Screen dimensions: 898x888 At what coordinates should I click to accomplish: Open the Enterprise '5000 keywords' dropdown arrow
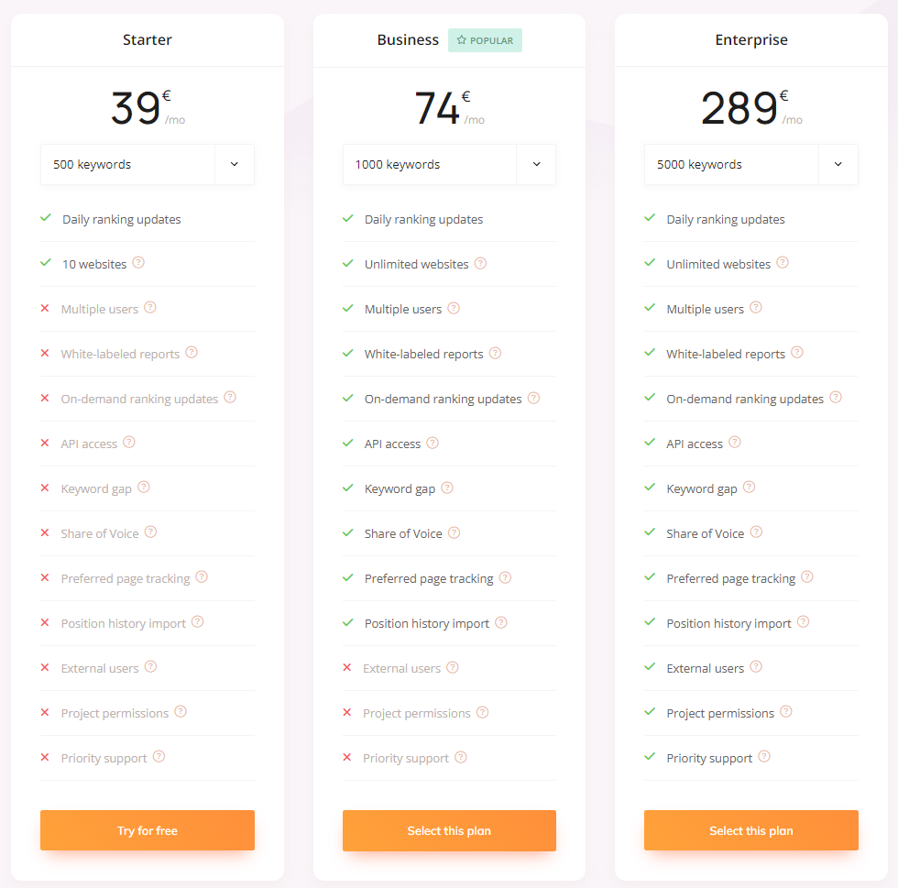click(838, 164)
